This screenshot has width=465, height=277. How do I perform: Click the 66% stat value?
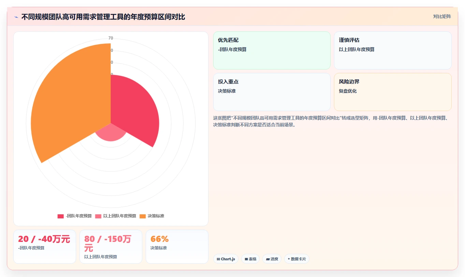point(160,239)
